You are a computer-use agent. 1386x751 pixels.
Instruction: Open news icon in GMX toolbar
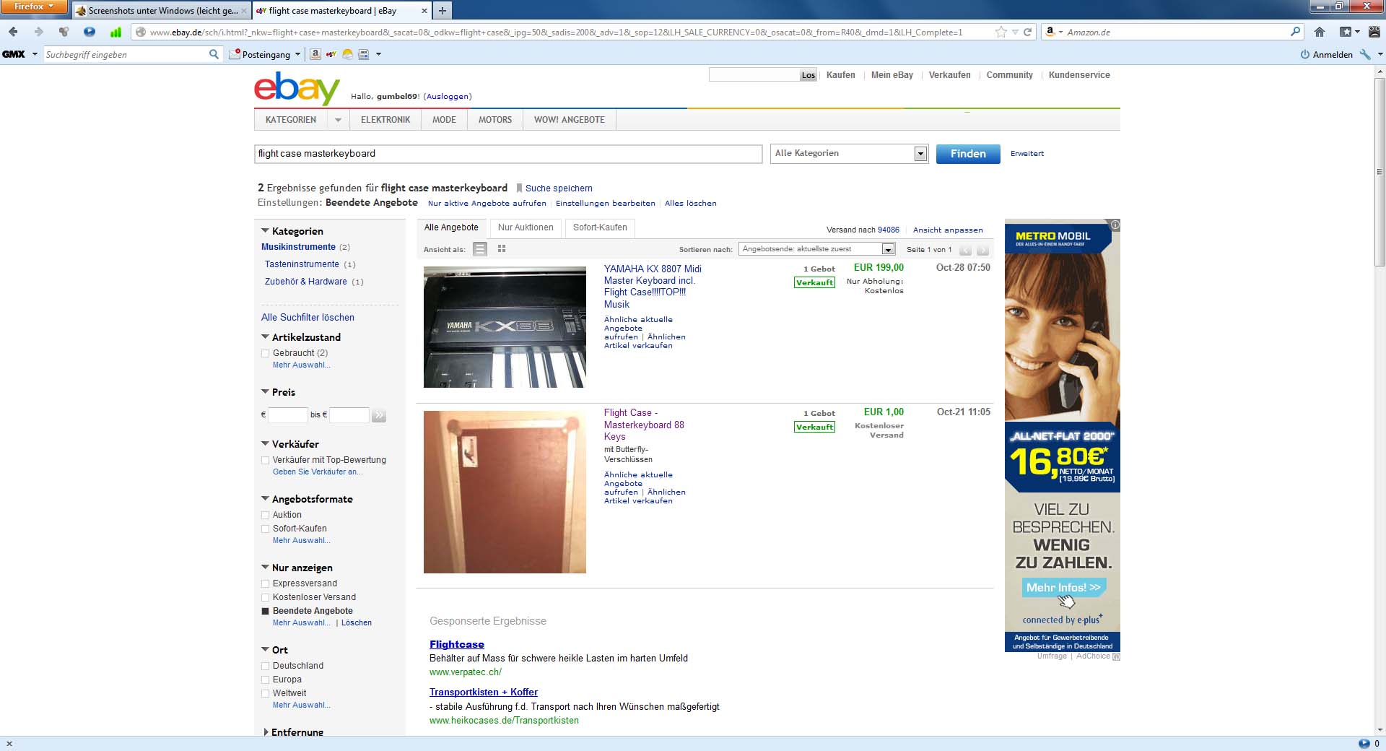[363, 54]
